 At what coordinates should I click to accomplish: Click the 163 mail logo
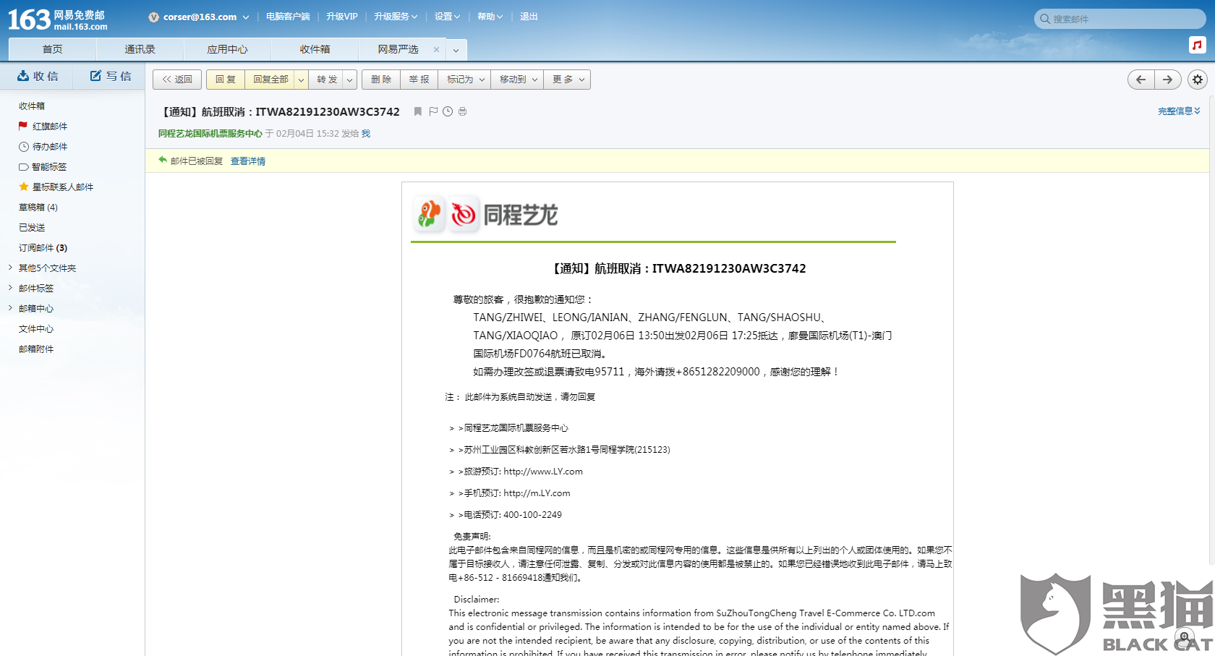(58, 20)
